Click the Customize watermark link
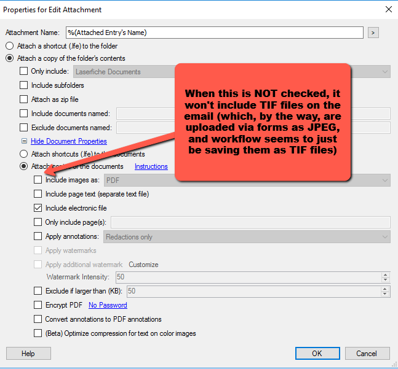398x369 pixels. [x=143, y=265]
